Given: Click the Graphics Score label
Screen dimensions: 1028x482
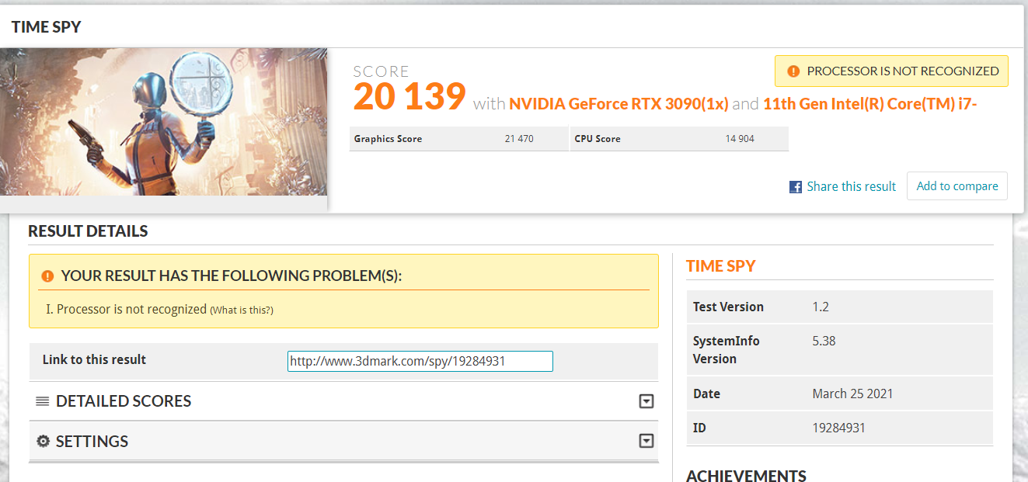Looking at the screenshot, I should click(x=388, y=139).
